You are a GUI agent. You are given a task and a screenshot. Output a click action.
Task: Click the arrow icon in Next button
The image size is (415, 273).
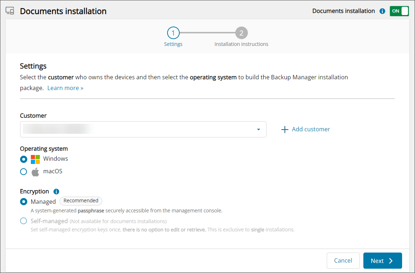pyautogui.click(x=391, y=261)
